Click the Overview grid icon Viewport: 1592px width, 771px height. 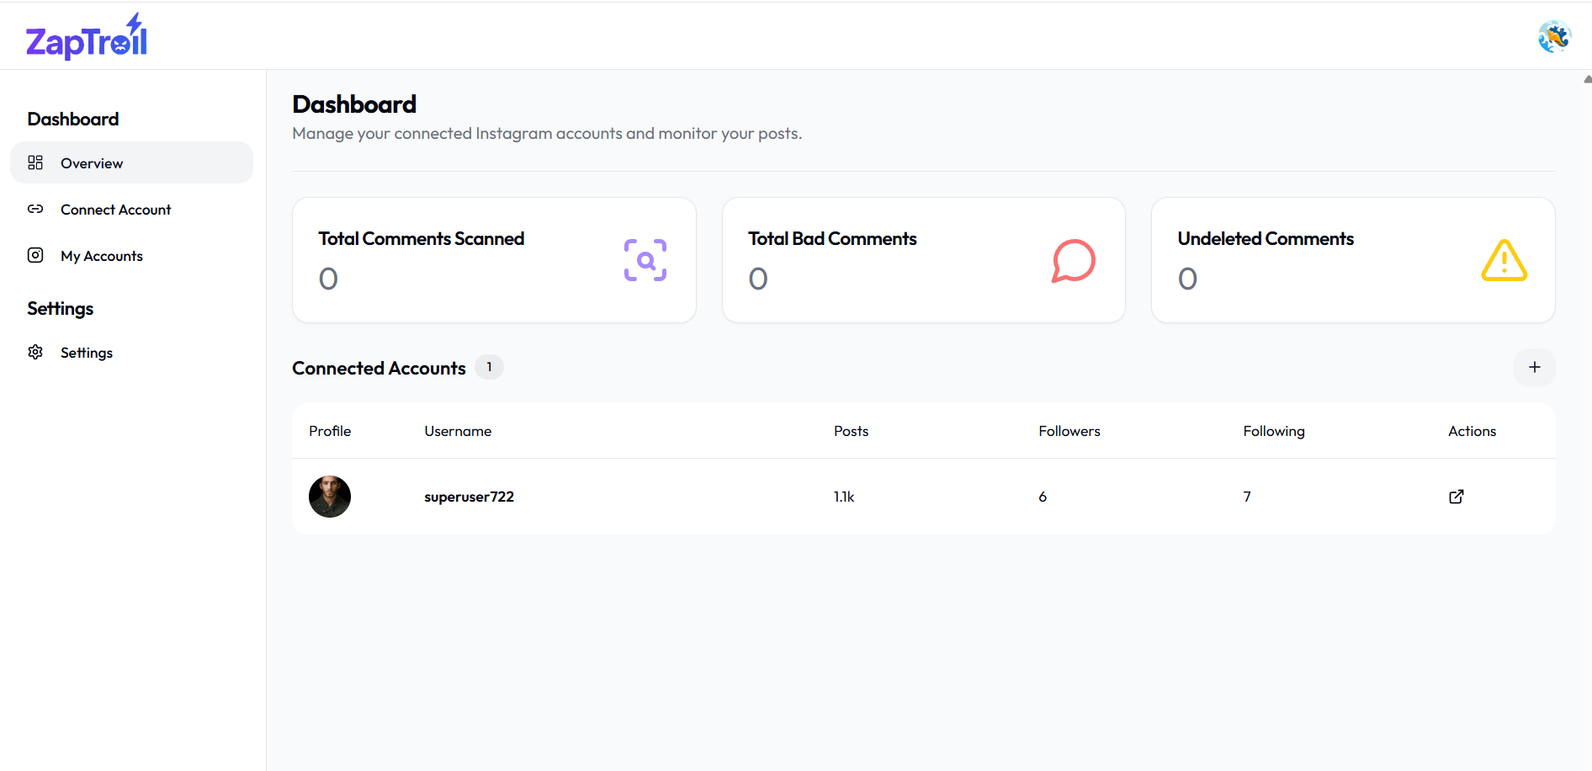[x=35, y=162]
